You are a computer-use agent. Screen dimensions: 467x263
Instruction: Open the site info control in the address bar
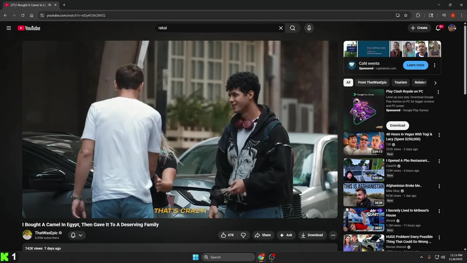pos(42,15)
